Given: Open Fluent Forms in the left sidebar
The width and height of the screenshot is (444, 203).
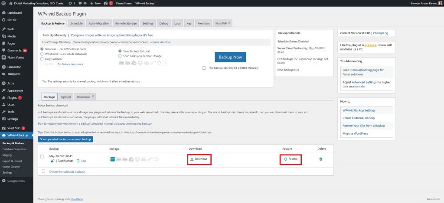Looking at the screenshot, I should pos(16,58).
